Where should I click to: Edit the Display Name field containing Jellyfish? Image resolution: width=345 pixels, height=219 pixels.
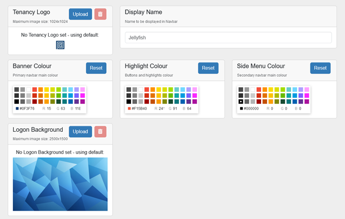pyautogui.click(x=228, y=38)
